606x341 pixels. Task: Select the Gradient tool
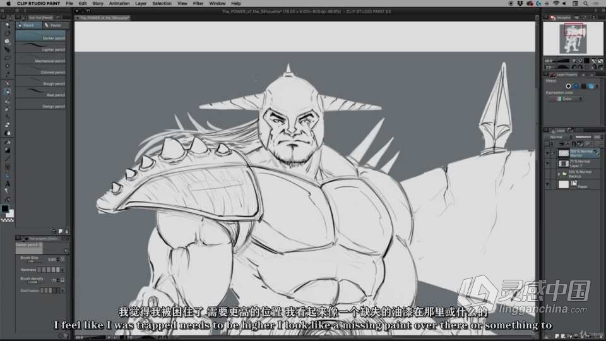click(8, 150)
